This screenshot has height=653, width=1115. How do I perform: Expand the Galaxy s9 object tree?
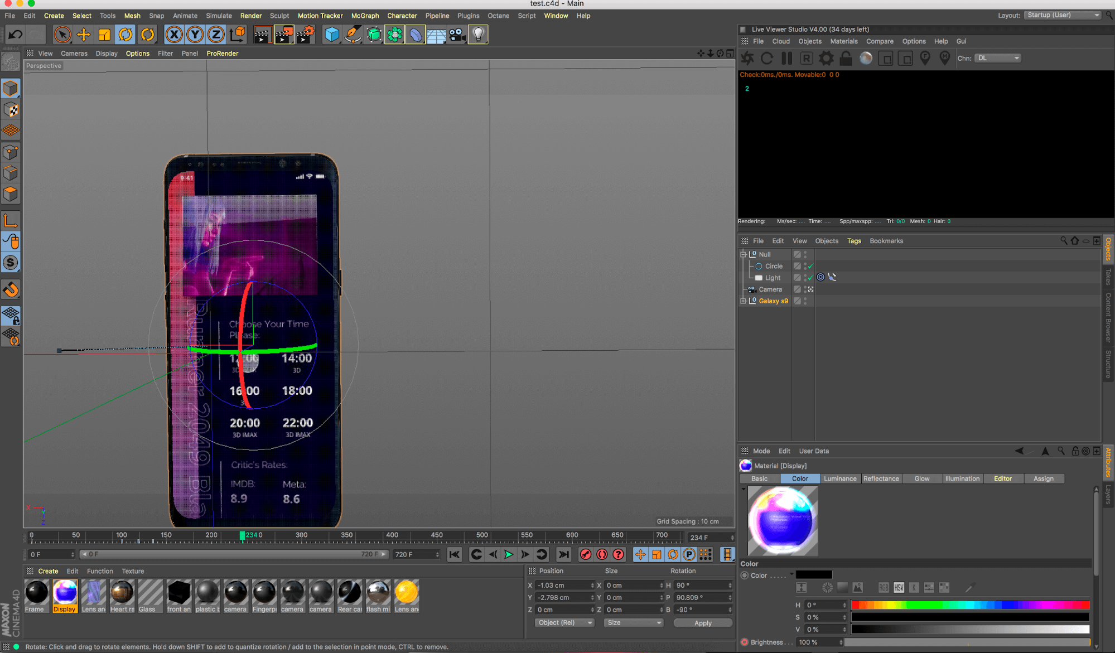click(743, 301)
